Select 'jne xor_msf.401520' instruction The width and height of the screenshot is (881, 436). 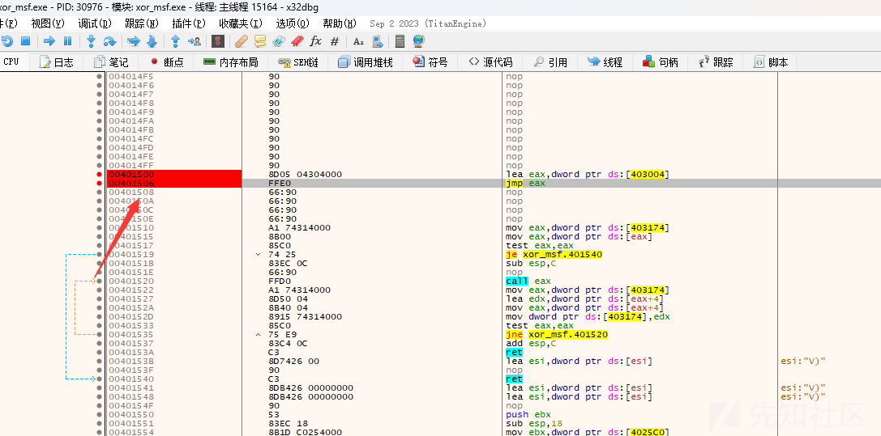(x=556, y=335)
